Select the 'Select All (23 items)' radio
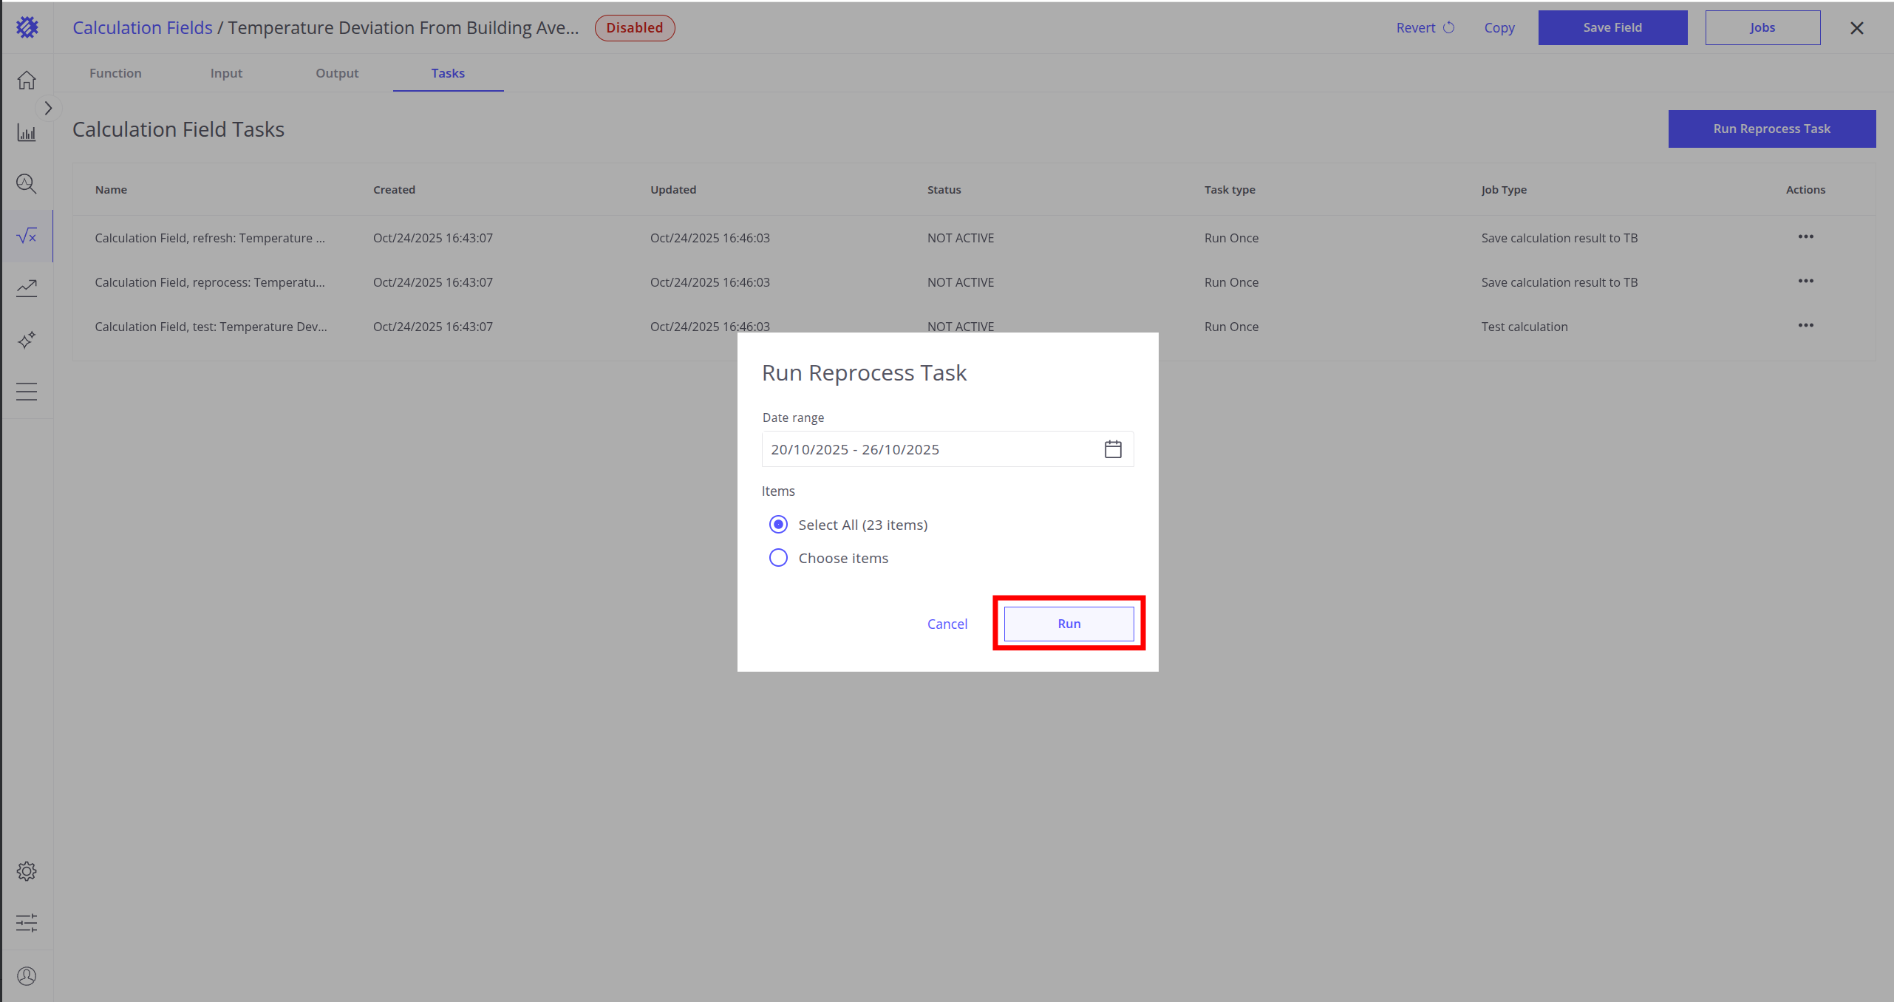This screenshot has height=1002, width=1894. 778,525
